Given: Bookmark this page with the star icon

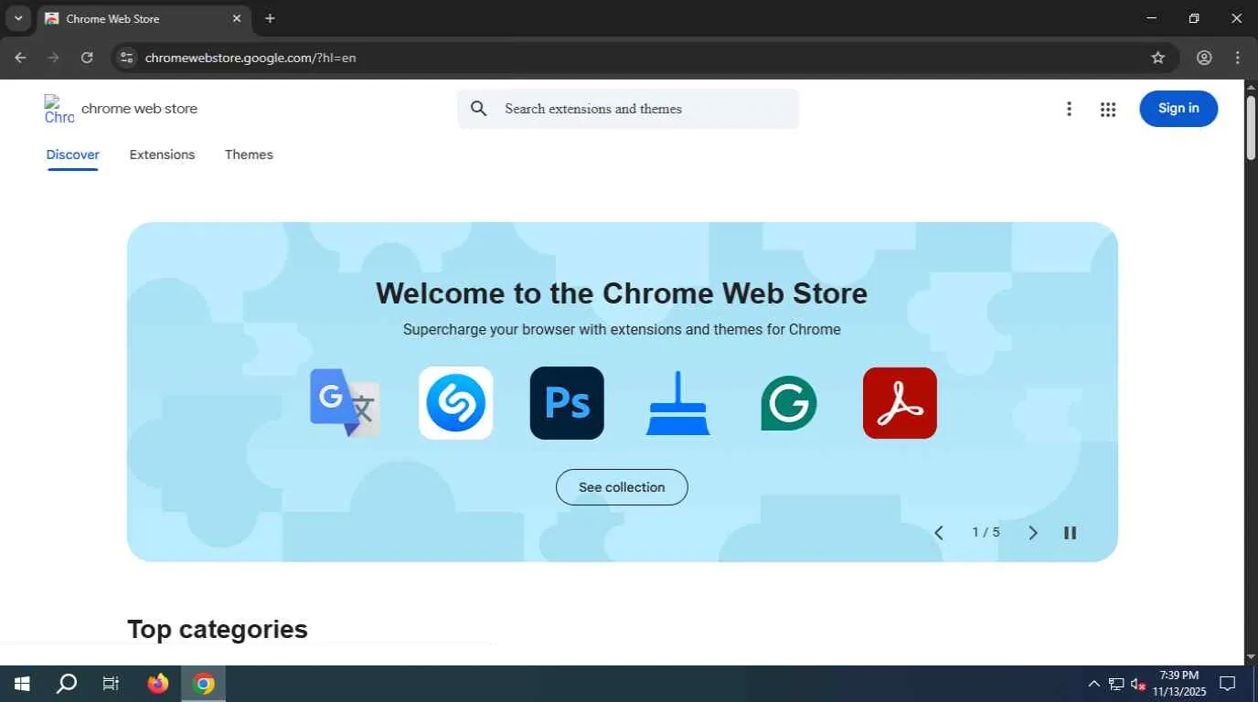Looking at the screenshot, I should click(1158, 58).
